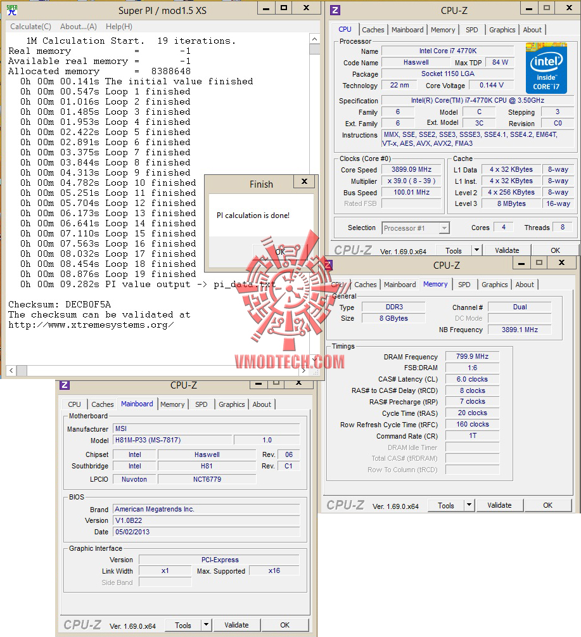Click the NB Frequency 3899.1 MHz value
581x637 pixels.
(520, 330)
